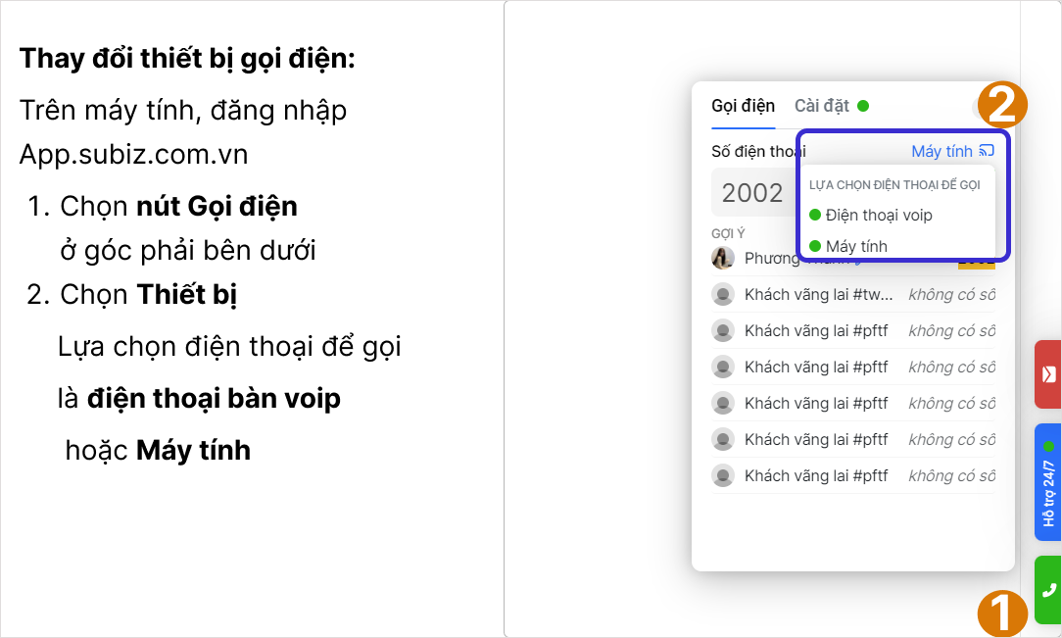The width and height of the screenshot is (1062, 638).
Task: Select Máy tính option in device list
Action: (x=855, y=246)
